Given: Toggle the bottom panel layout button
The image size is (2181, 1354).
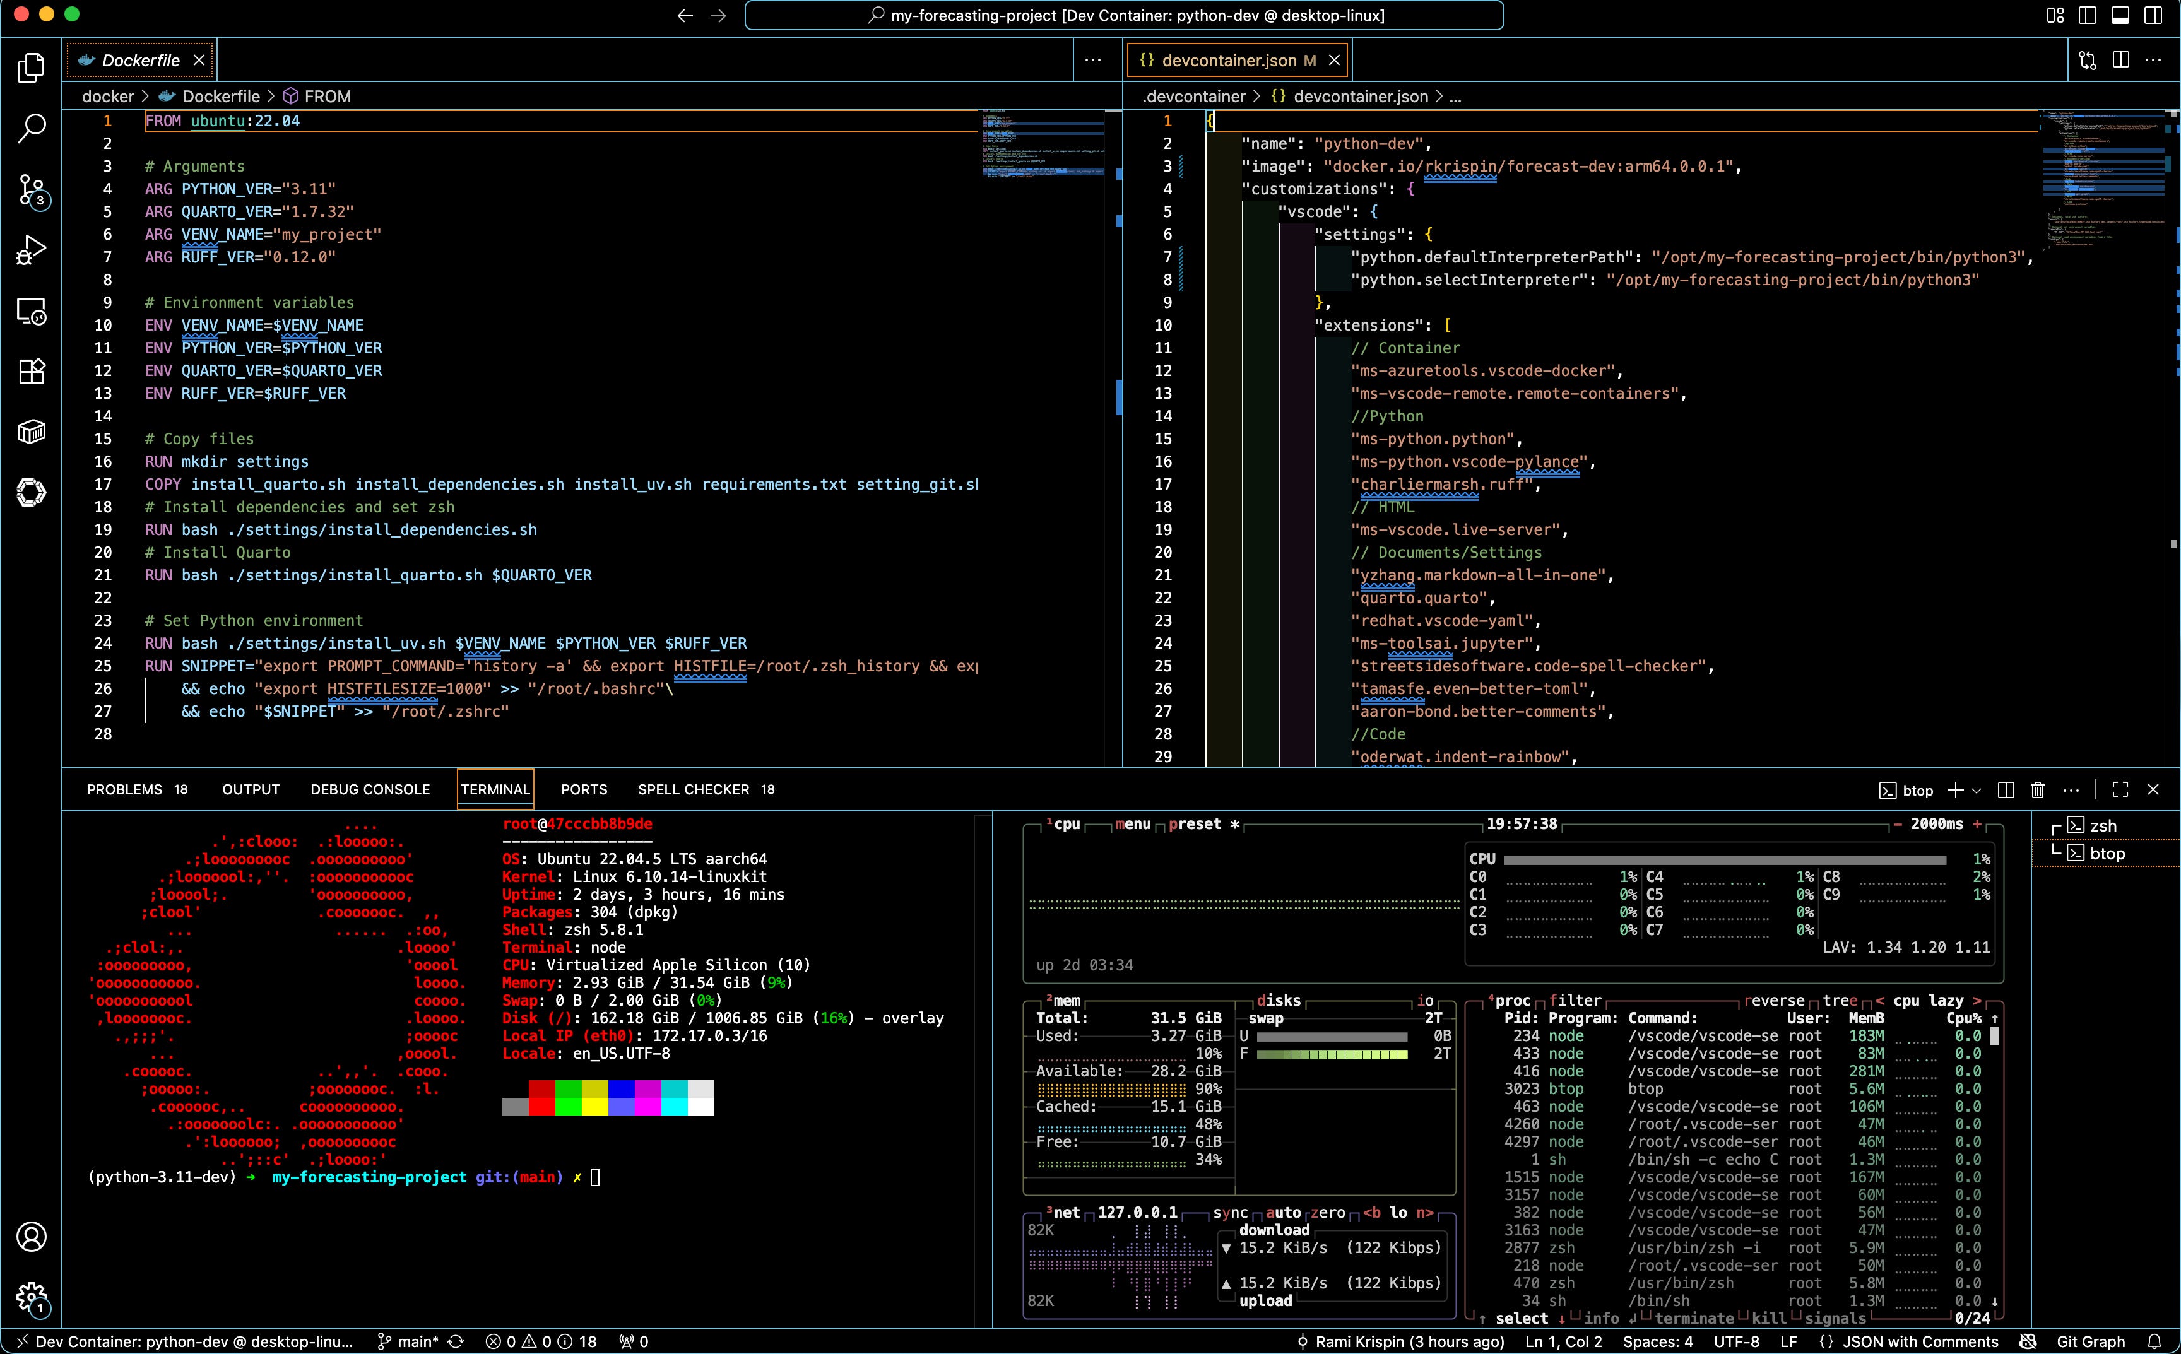Looking at the screenshot, I should (x=2120, y=15).
